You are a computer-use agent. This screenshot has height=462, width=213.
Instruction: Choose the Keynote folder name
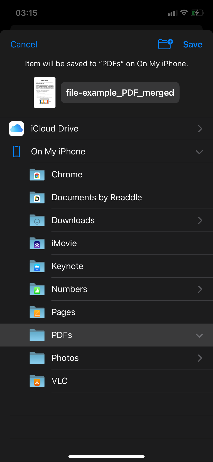pos(67,266)
